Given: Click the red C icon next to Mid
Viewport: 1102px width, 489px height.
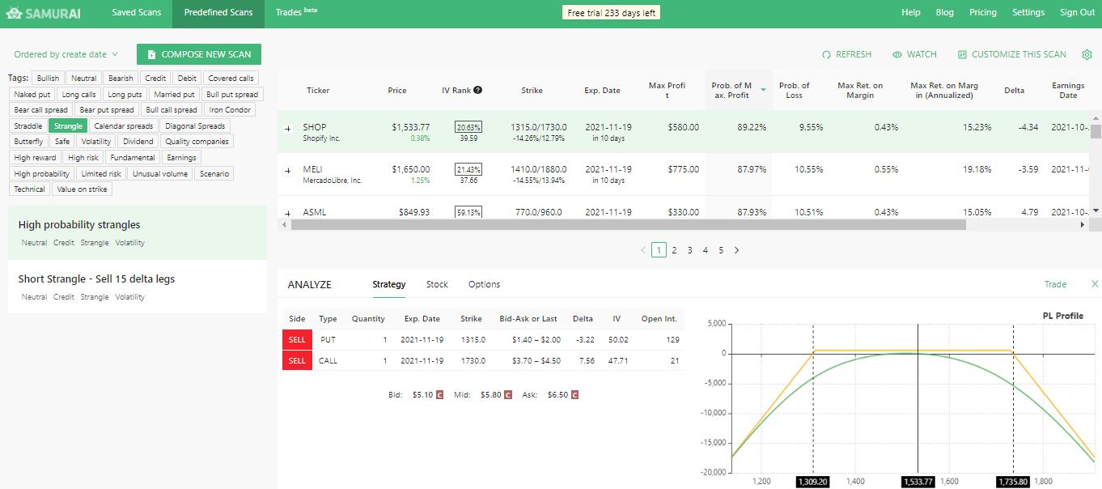Looking at the screenshot, I should pos(508,395).
